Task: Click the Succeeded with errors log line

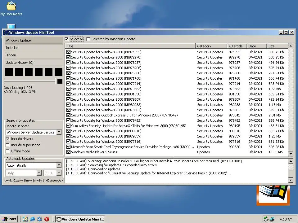Action: 111,165
